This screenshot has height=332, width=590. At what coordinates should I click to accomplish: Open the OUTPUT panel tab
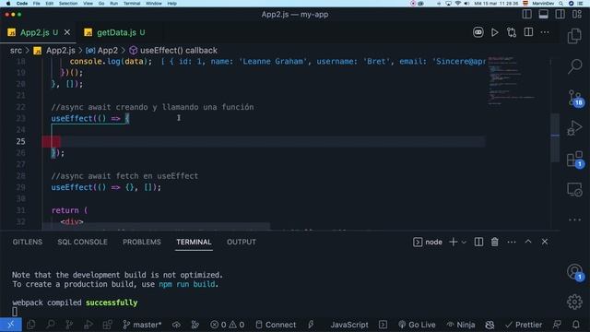242,242
